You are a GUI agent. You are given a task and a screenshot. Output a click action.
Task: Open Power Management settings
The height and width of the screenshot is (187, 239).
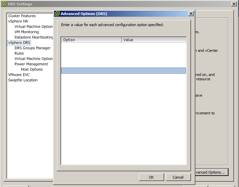(x=31, y=64)
